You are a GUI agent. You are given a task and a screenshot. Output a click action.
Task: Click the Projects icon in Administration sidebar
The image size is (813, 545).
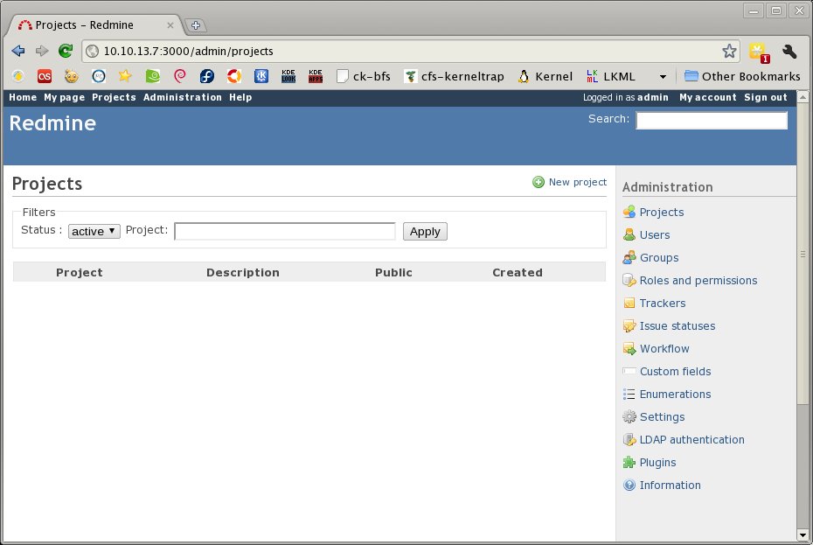[x=629, y=212]
